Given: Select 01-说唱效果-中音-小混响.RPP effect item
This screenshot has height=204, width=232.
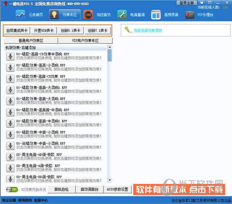Looking at the screenshot, I should click(56, 145).
